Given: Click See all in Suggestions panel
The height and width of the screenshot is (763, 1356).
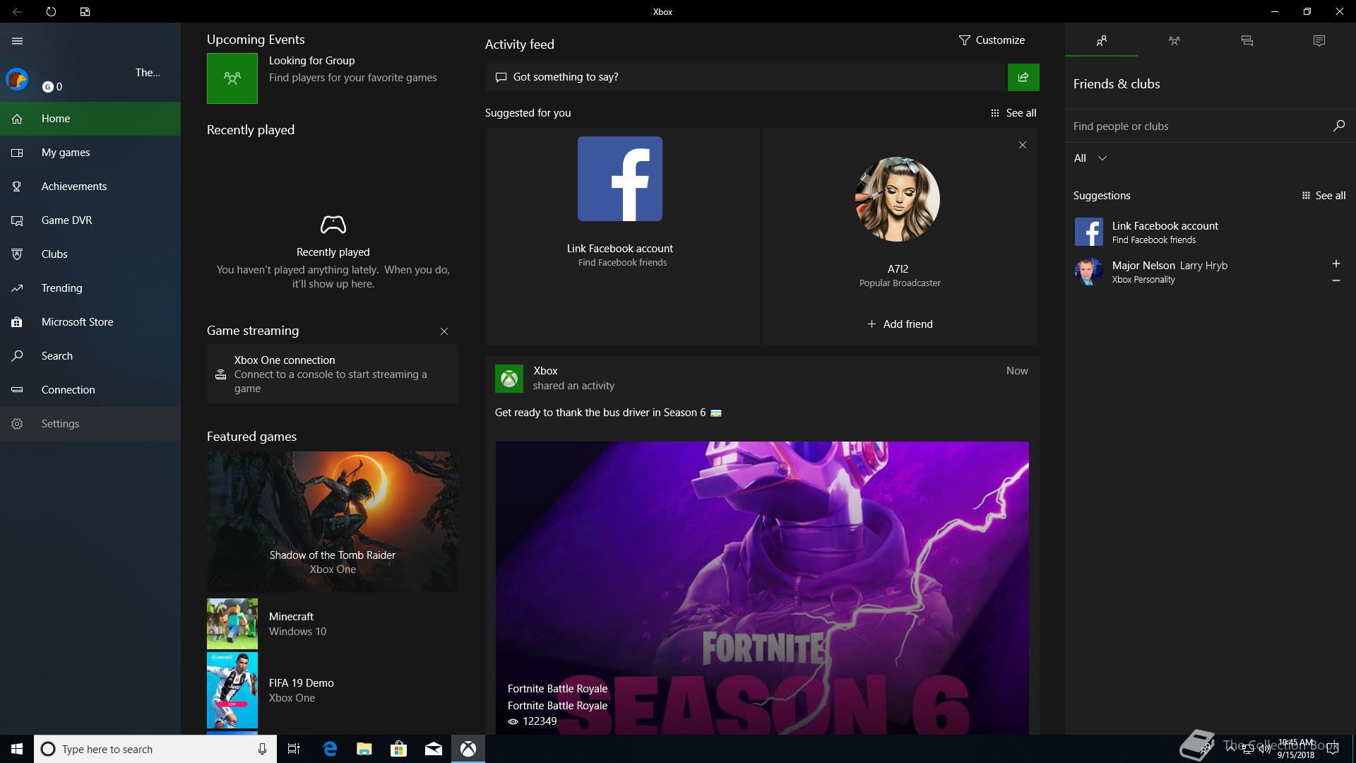Looking at the screenshot, I should pos(1324,196).
